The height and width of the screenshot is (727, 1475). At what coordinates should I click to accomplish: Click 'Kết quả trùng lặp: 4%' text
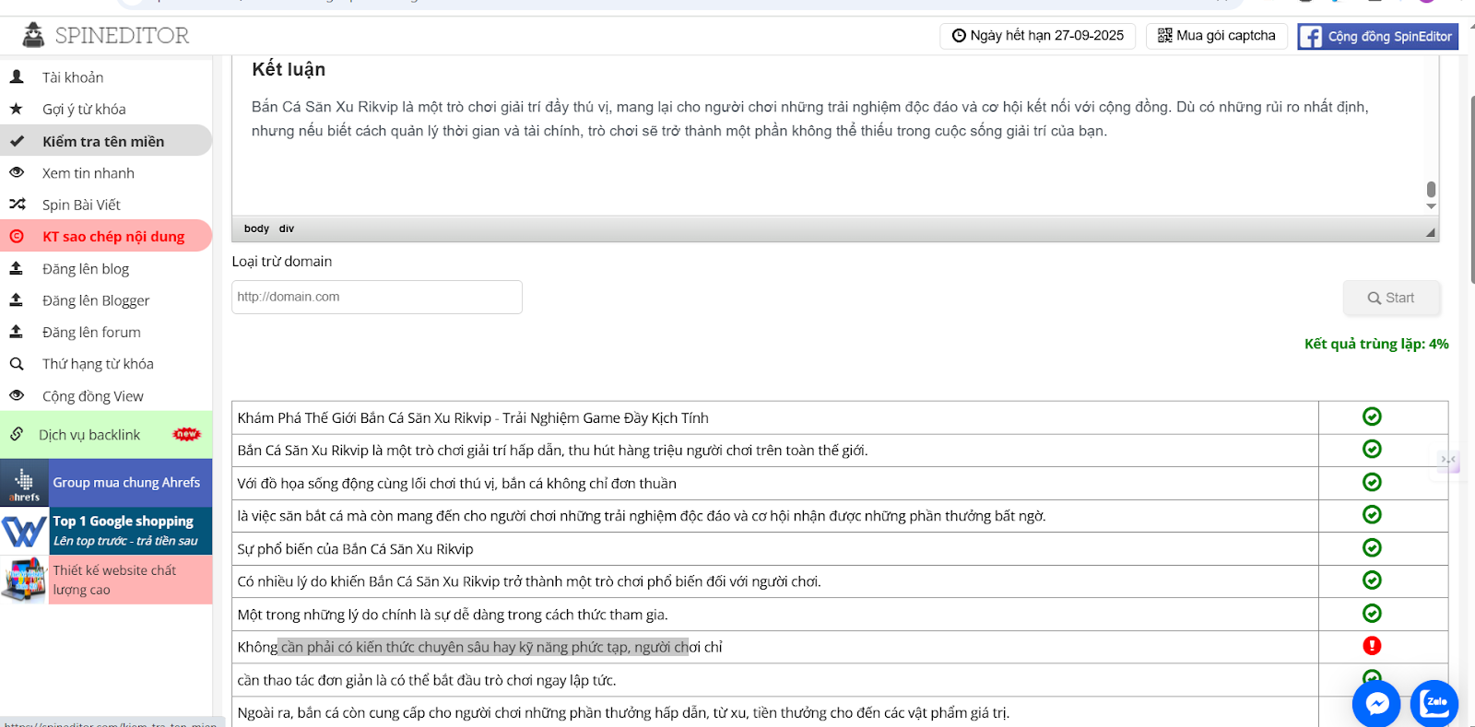1376,344
